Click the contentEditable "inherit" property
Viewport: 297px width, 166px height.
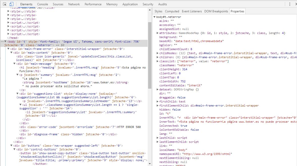coord(181,85)
